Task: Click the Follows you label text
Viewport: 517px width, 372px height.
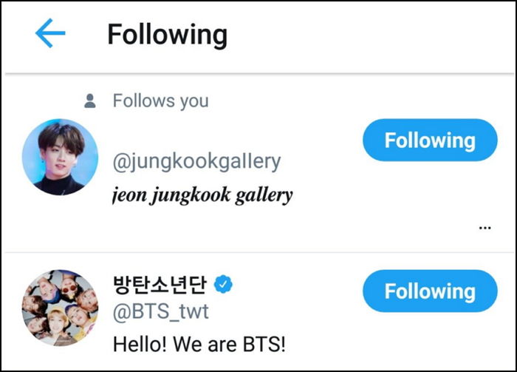Action: coord(160,101)
